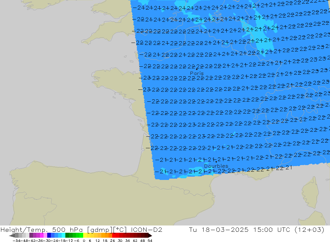Click the 54 legend value at scale end
The image size is (330, 242).
(x=150, y=241)
